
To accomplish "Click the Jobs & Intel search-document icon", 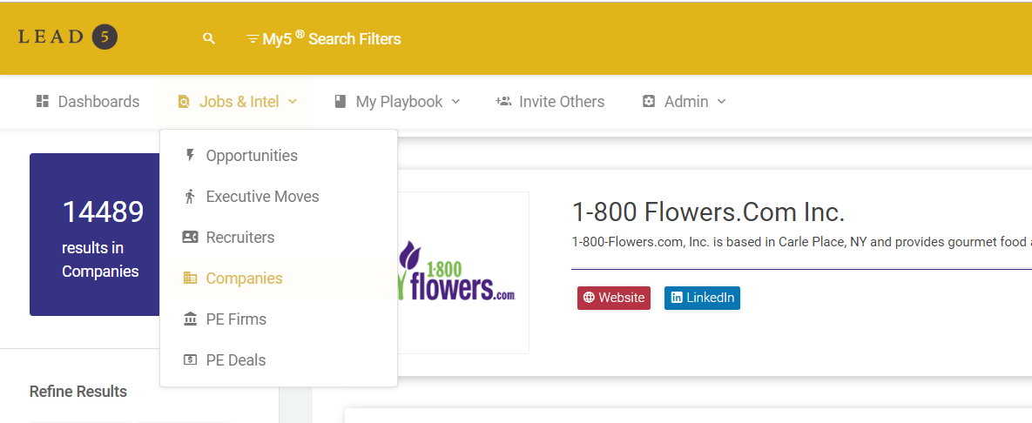I will click(185, 102).
